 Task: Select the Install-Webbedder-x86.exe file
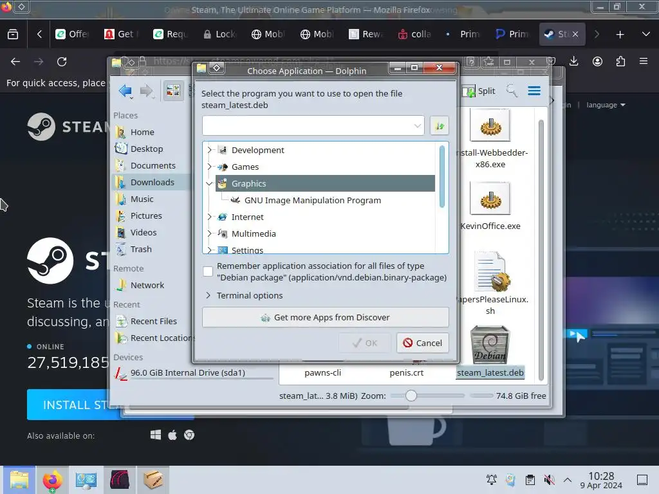click(490, 139)
